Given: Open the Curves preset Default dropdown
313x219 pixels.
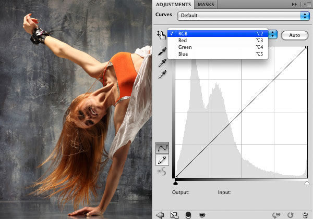Looking at the screenshot, I should (243, 16).
